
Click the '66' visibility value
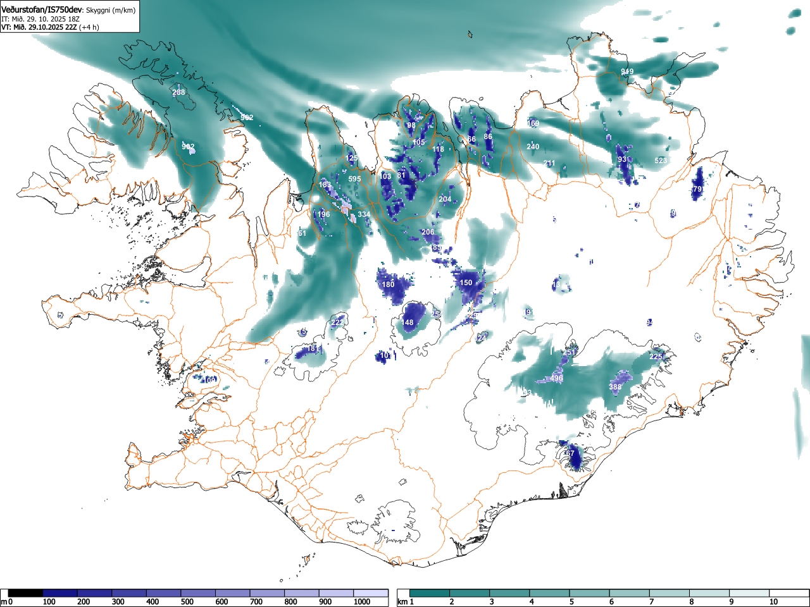click(471, 140)
